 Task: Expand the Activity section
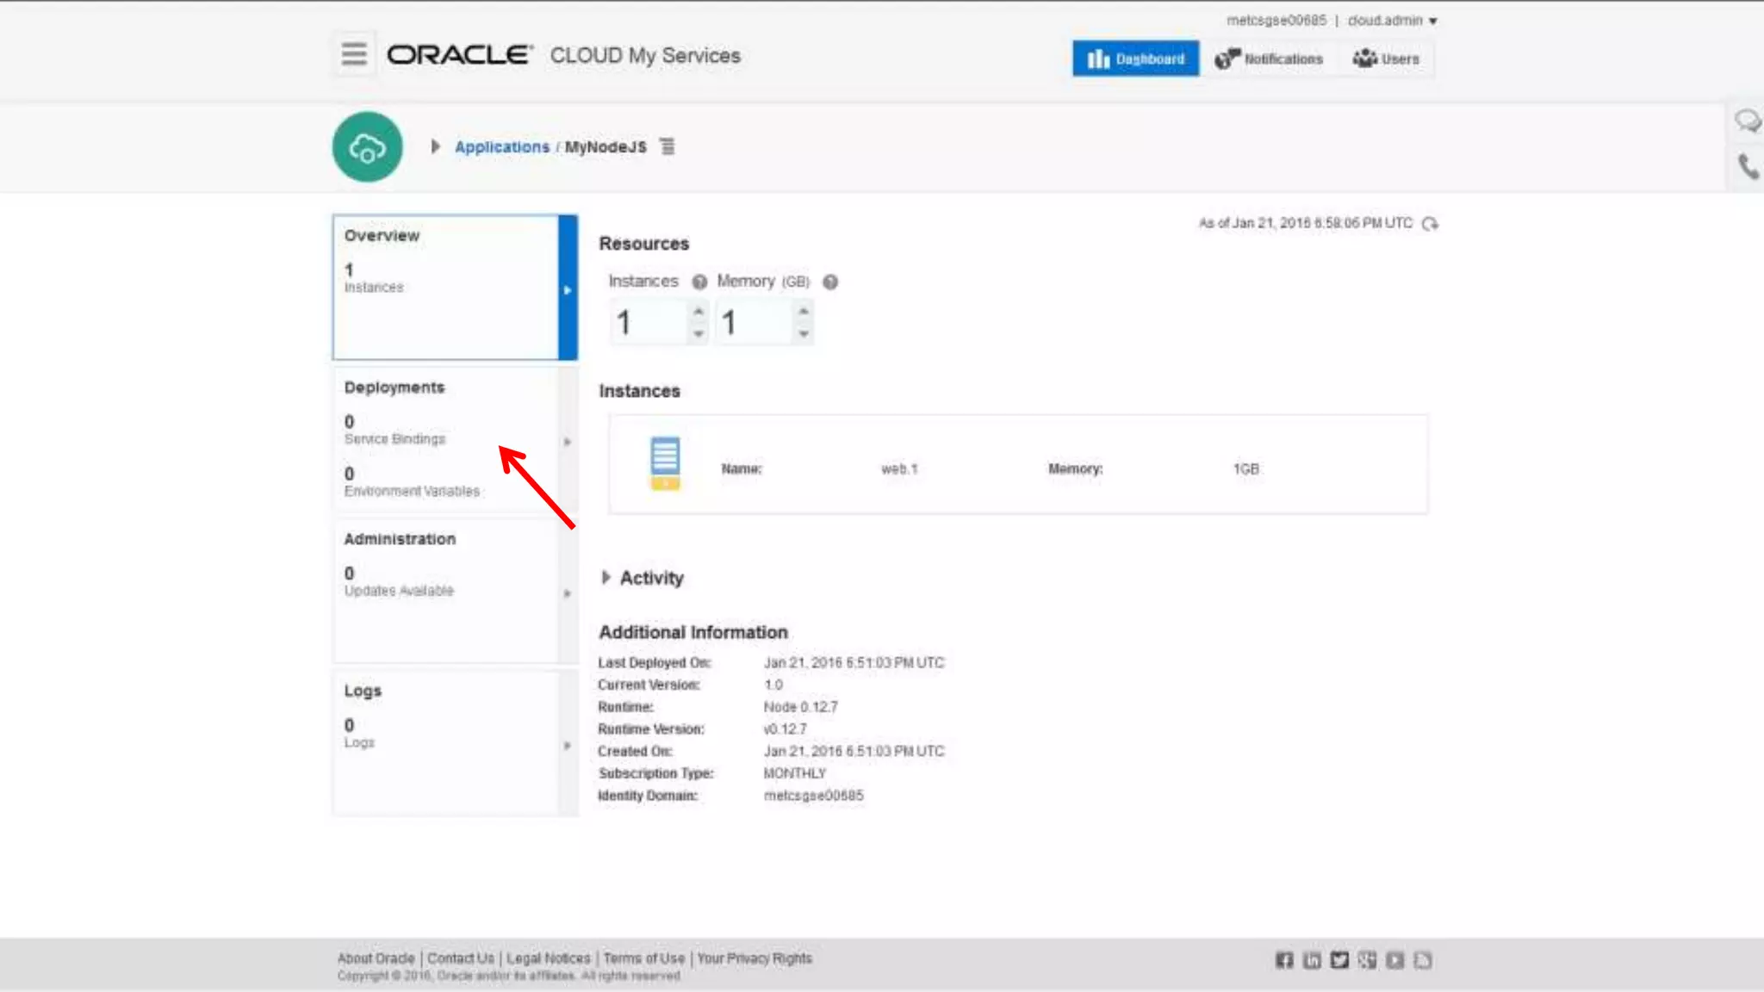point(606,577)
